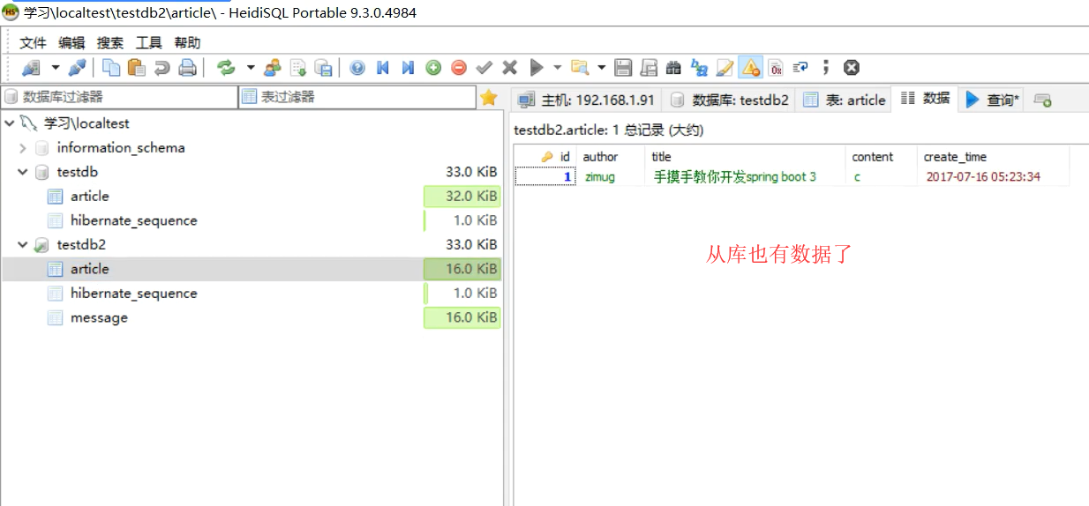
Task: Click the title column header
Action: [746, 157]
